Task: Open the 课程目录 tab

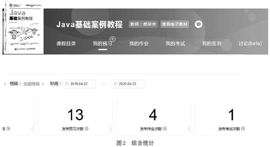Action: pos(66,44)
